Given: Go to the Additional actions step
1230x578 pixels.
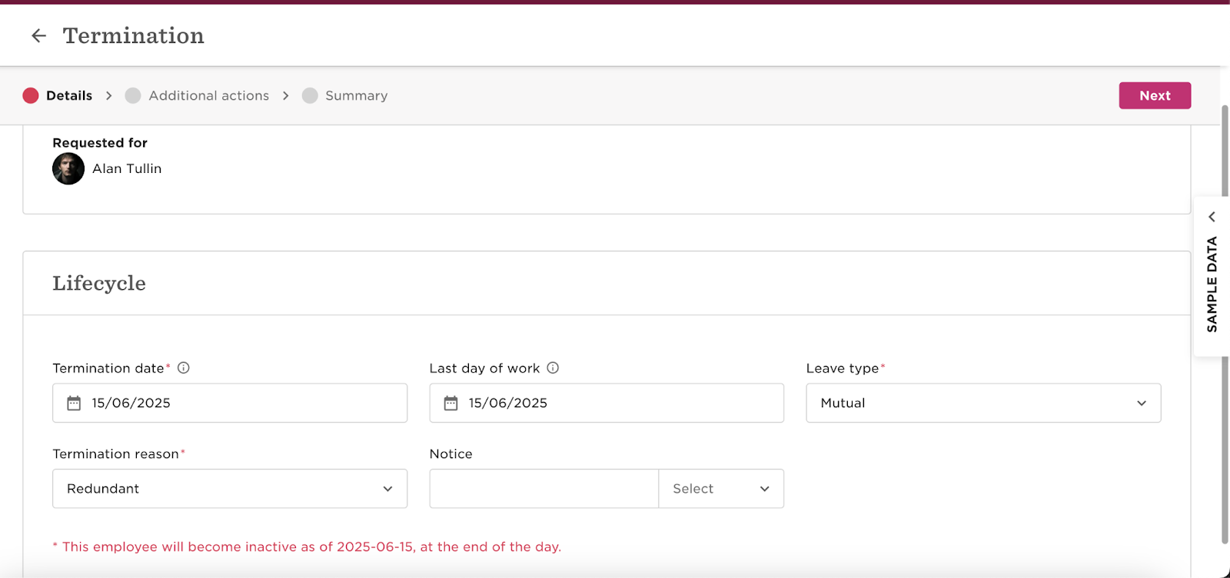Looking at the screenshot, I should point(209,95).
